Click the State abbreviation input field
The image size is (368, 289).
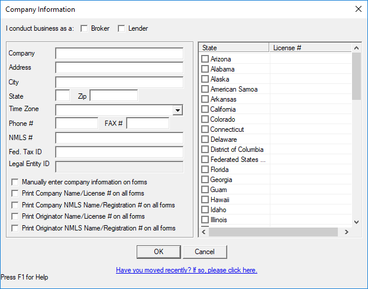coord(63,95)
